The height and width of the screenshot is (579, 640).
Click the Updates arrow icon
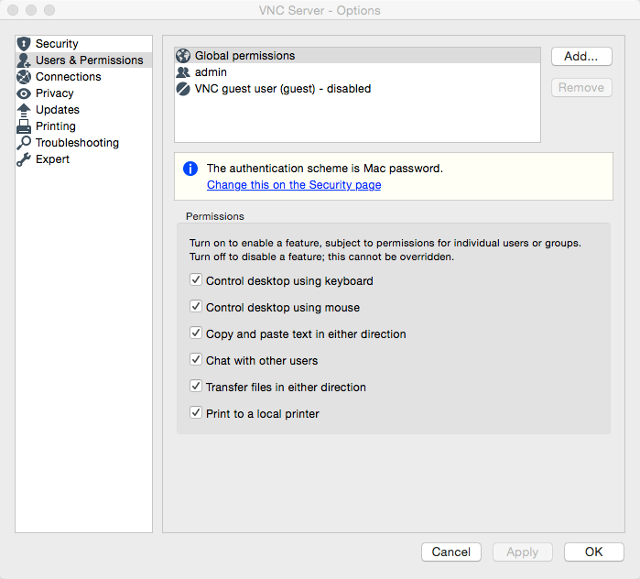tap(24, 110)
